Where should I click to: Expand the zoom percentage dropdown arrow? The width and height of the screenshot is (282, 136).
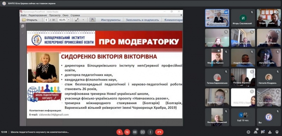click(x=68, y=20)
